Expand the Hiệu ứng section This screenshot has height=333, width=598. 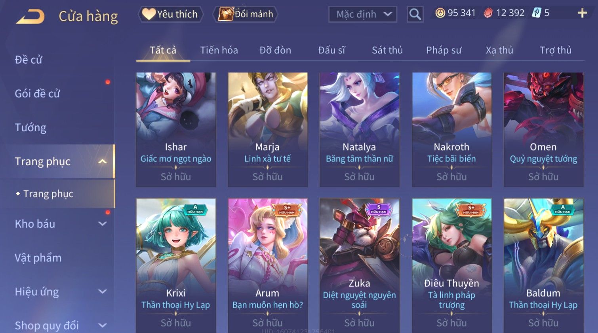point(103,291)
